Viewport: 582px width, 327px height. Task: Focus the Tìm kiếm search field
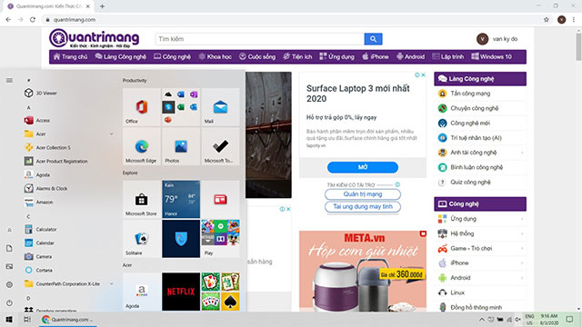(x=259, y=39)
